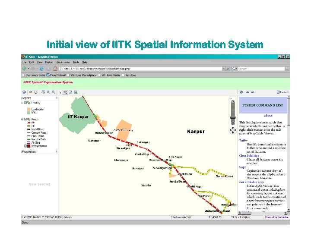Open the Tasks dropdown menu
Screen dimensions: 311x233
(x=283, y=92)
